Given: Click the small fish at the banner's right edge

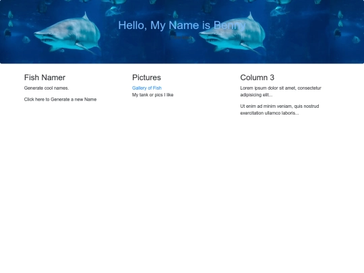Looking at the screenshot, I should point(356,40).
